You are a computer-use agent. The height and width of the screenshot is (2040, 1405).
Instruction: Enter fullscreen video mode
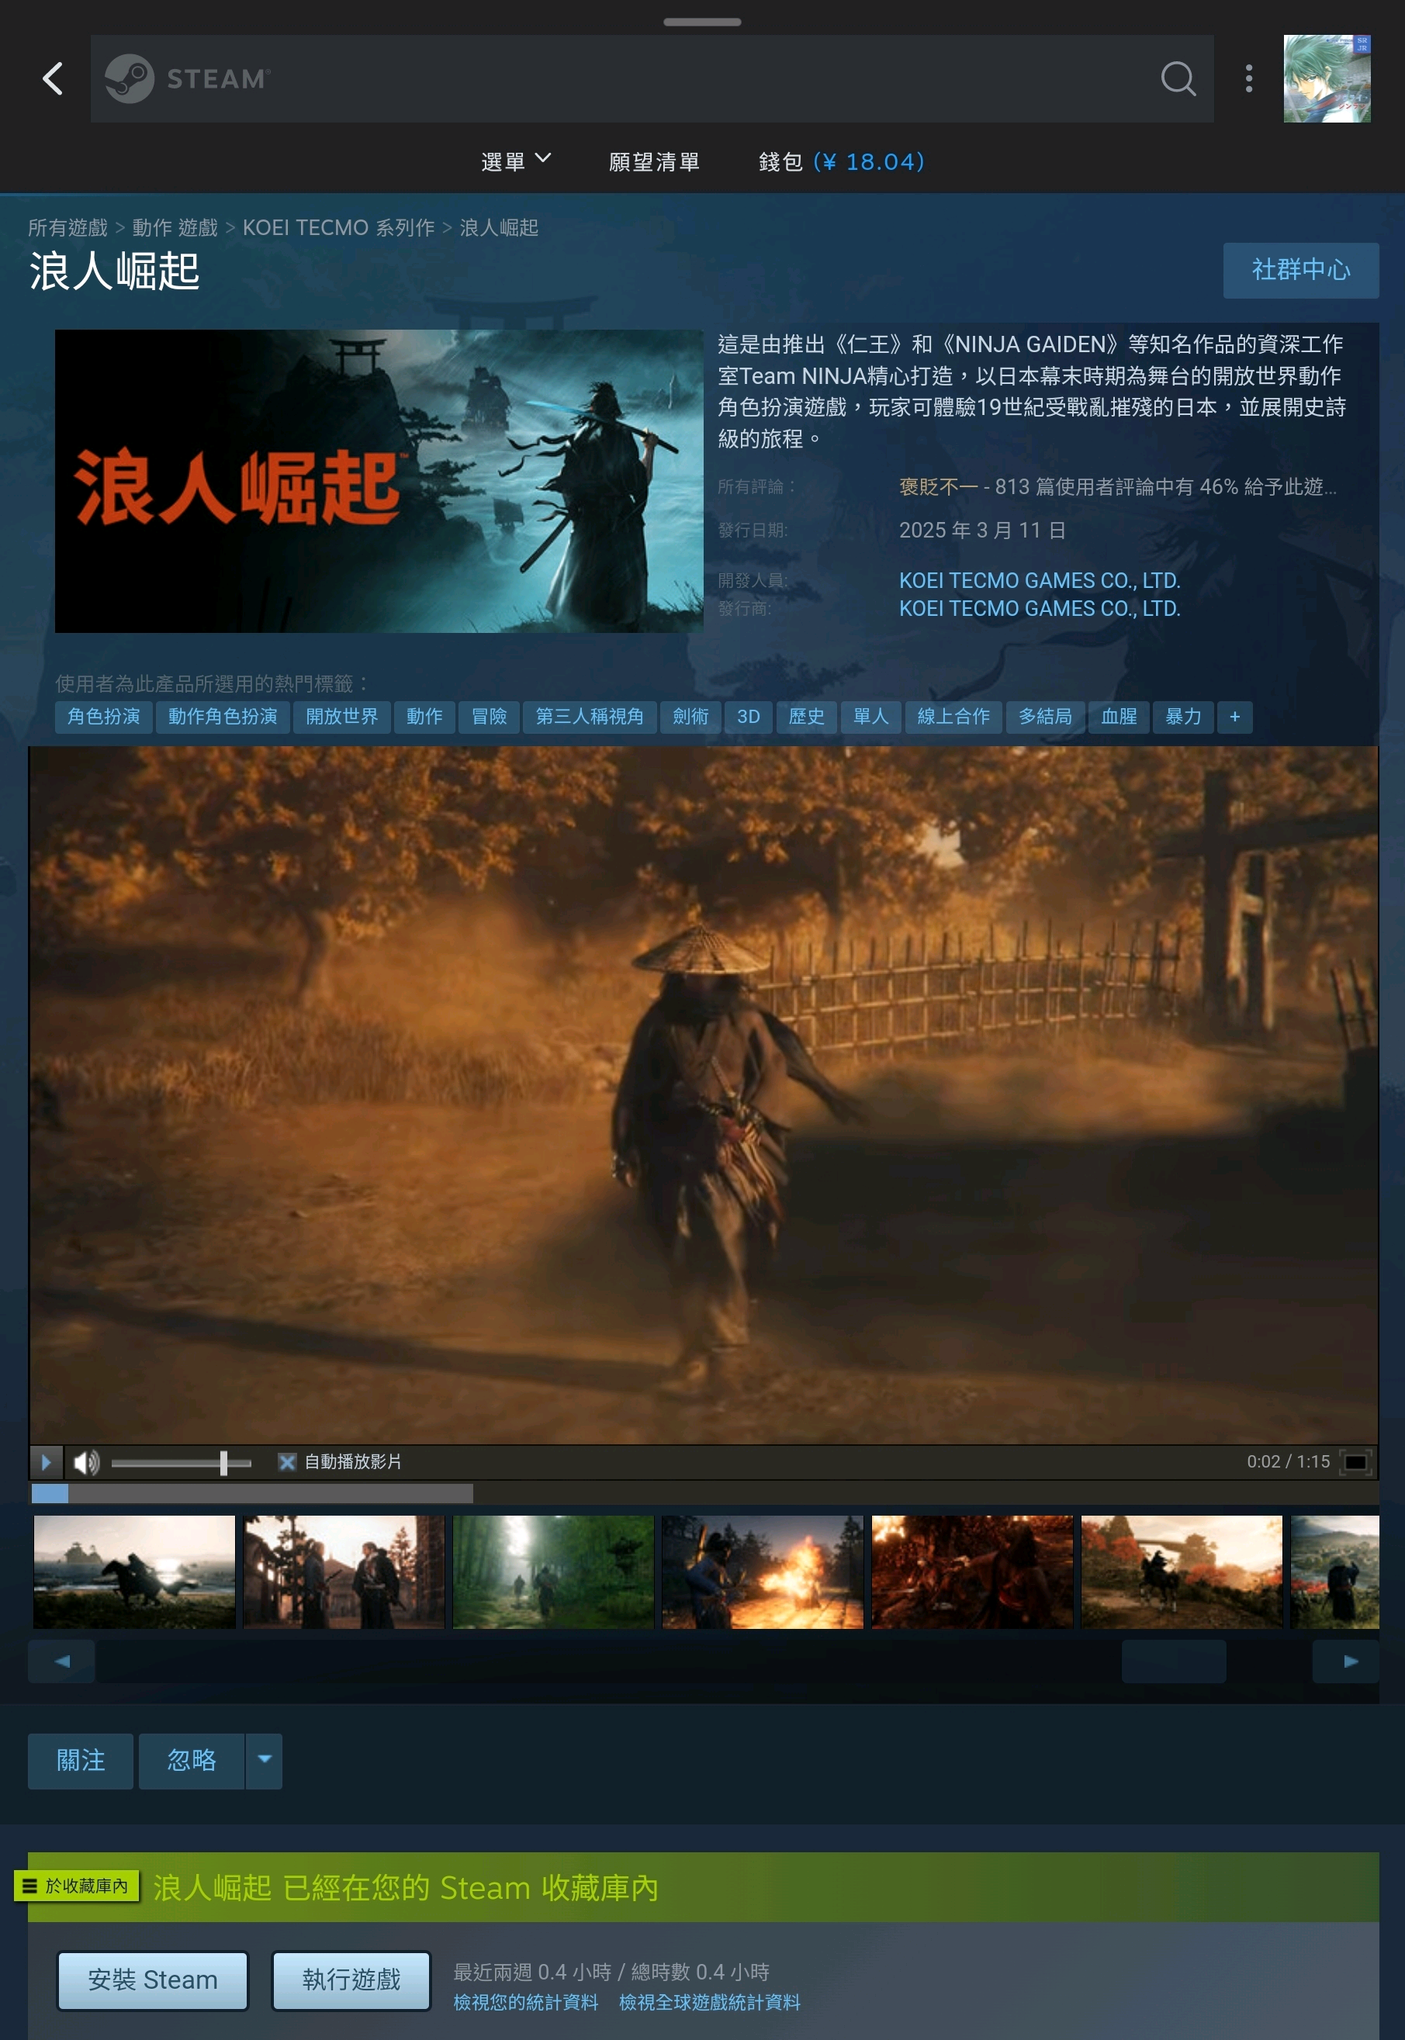1355,1462
